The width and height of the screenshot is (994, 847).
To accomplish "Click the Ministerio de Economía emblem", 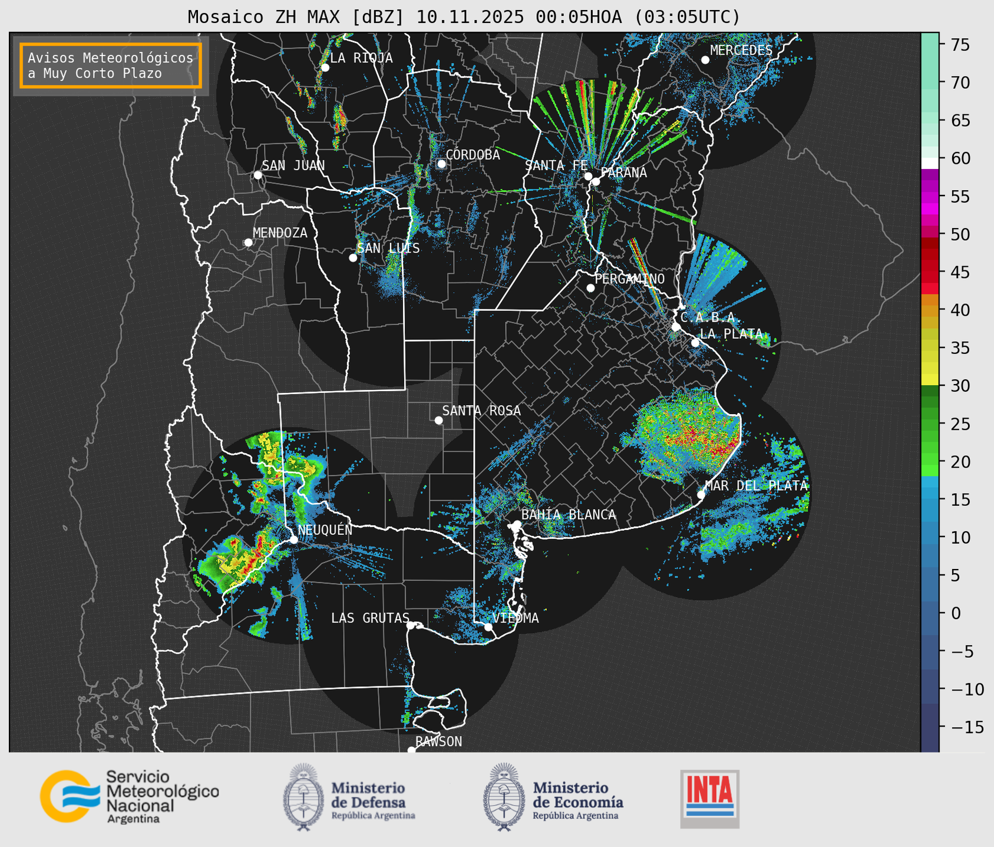I will point(503,798).
